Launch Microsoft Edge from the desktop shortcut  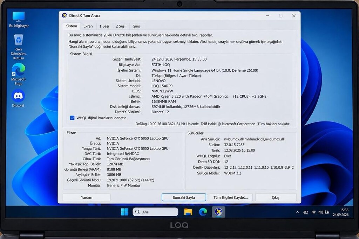[18, 75]
